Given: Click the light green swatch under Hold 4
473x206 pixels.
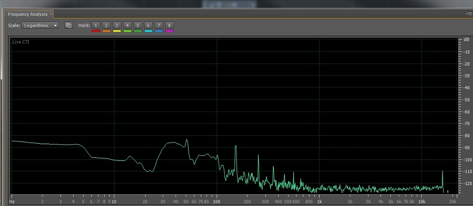Looking at the screenshot, I should (x=127, y=31).
